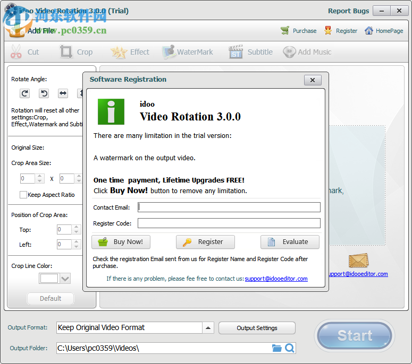
Task: Click the crop area width field
Action: point(28,179)
